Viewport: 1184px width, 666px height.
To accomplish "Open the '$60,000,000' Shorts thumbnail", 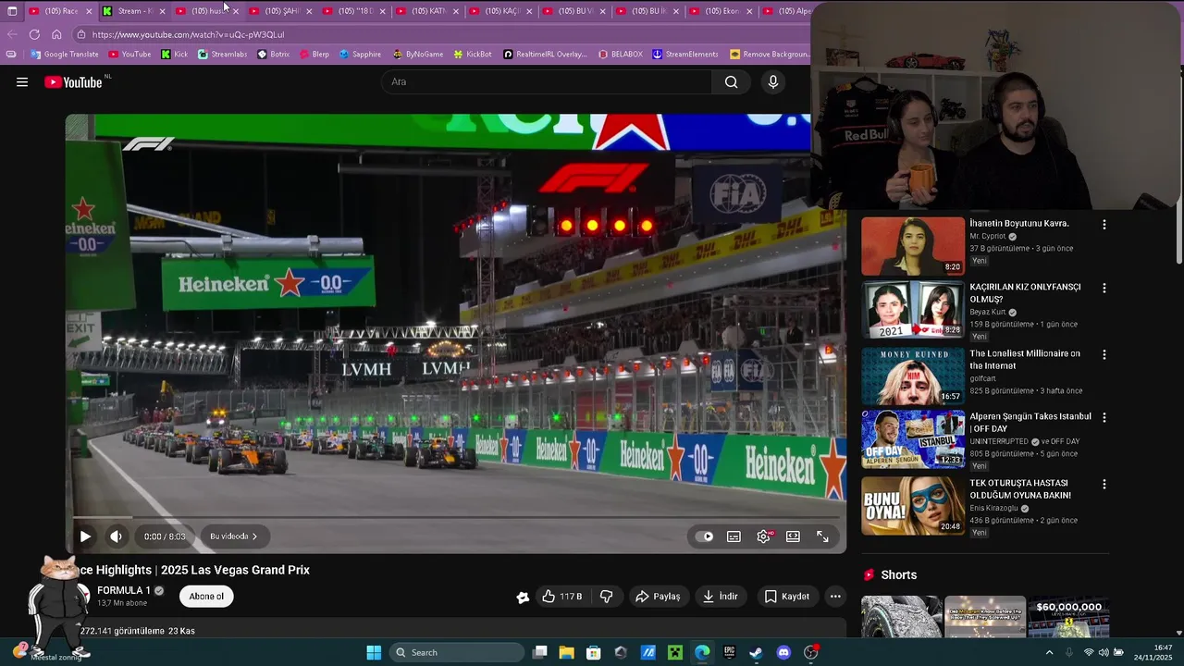I will [x=1068, y=617].
